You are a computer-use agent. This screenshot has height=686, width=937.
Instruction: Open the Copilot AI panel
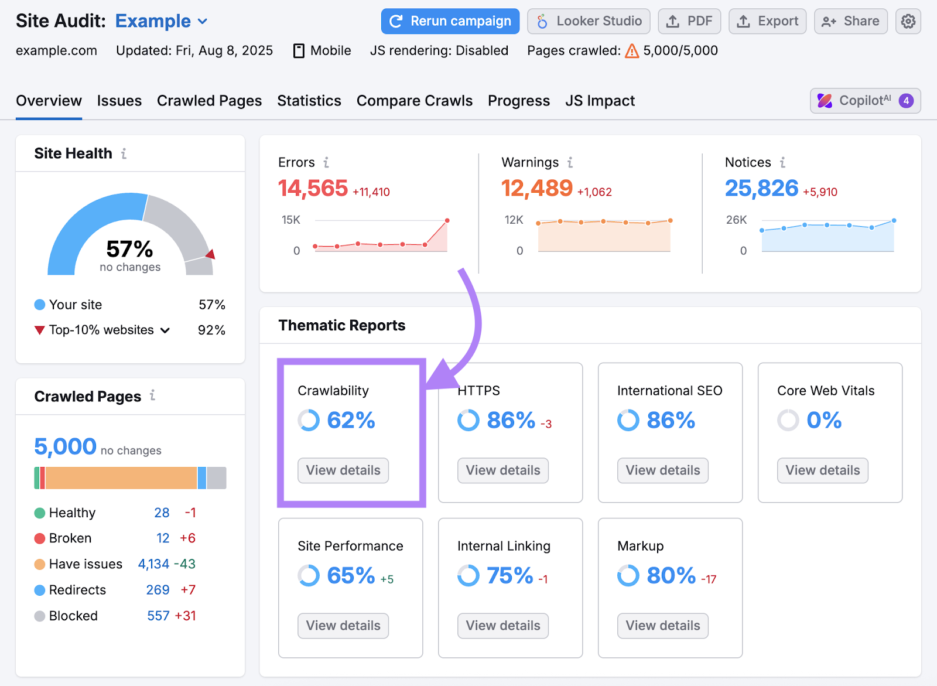(865, 100)
